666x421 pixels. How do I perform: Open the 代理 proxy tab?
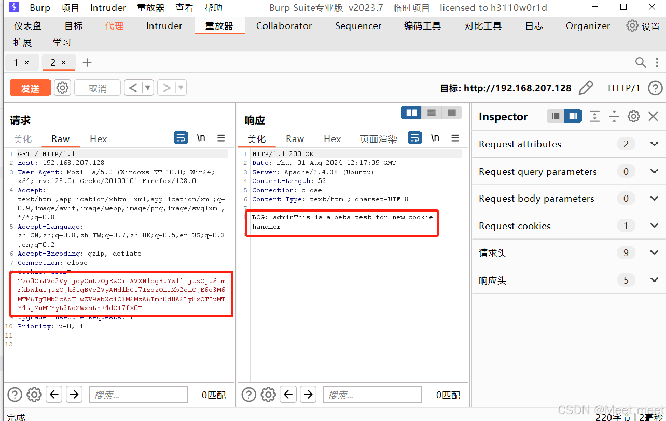point(114,26)
